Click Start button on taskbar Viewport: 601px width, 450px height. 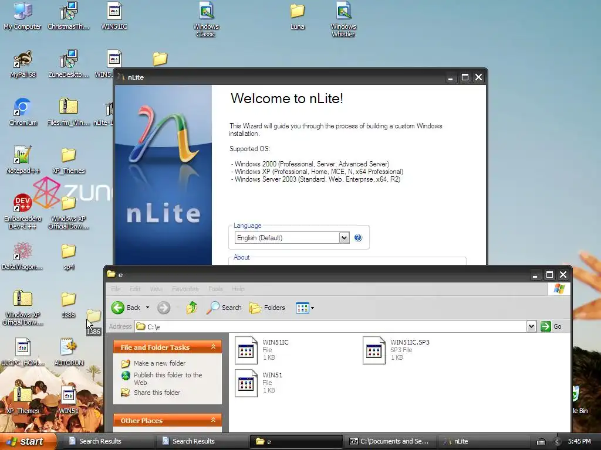click(x=28, y=441)
